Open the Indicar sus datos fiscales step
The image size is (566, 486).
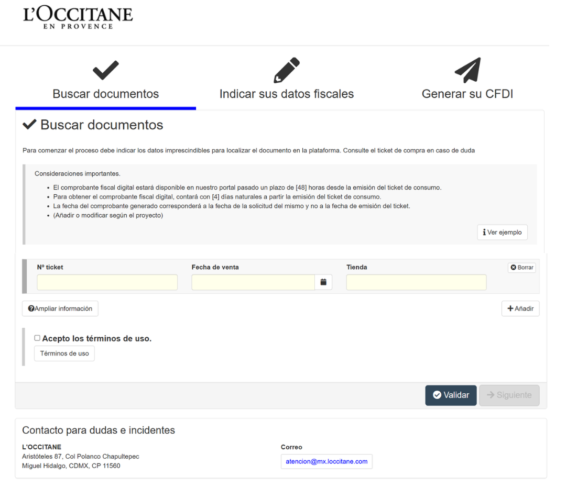coord(286,94)
